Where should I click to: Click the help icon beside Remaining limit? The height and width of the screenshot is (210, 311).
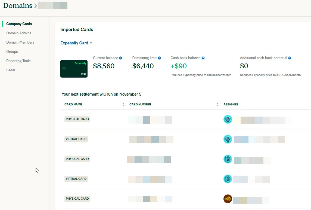click(159, 58)
